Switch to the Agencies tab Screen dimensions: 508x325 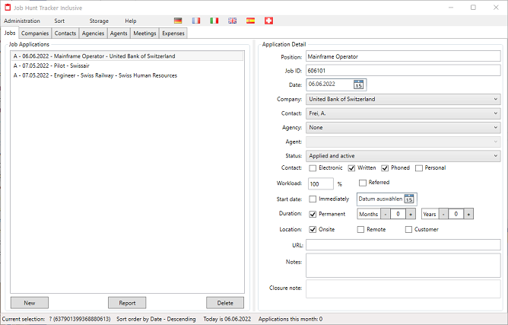[x=93, y=33]
